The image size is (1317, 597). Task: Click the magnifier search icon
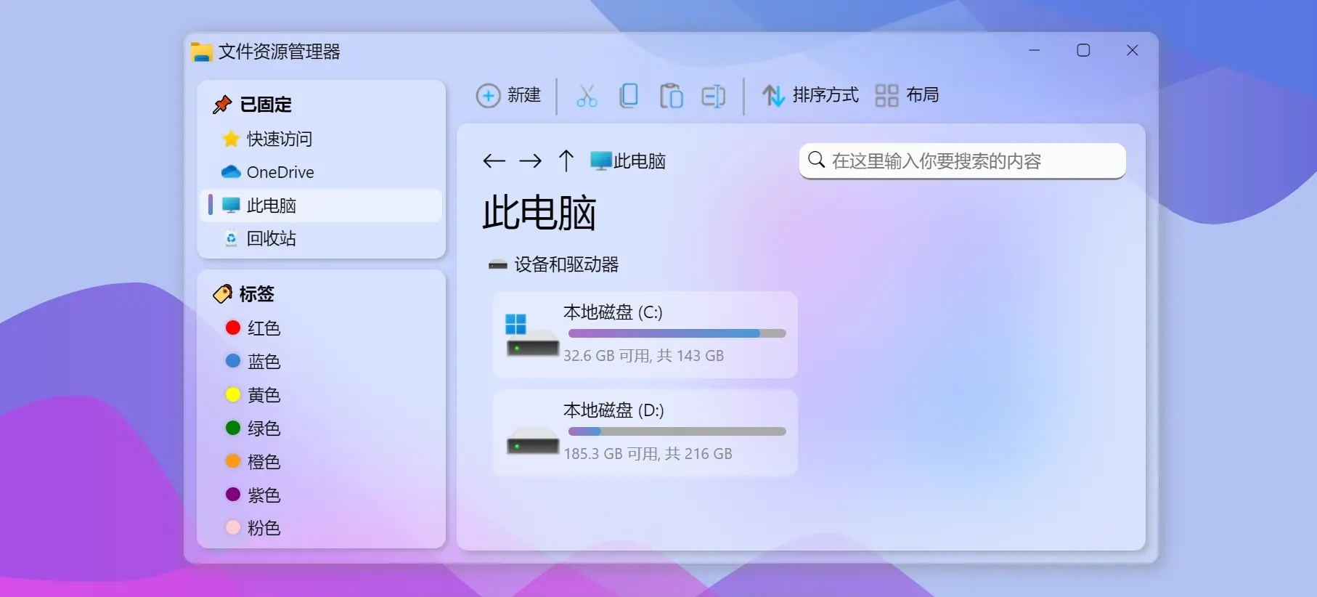817,160
